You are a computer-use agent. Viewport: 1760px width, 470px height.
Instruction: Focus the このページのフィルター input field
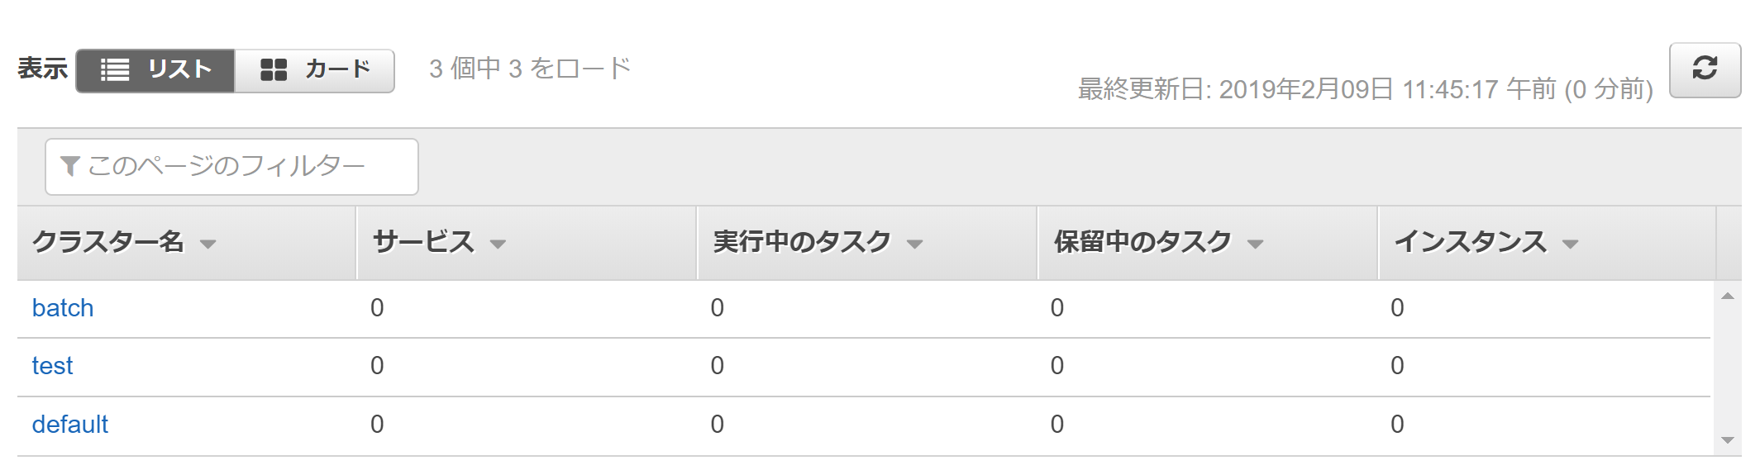(x=240, y=167)
